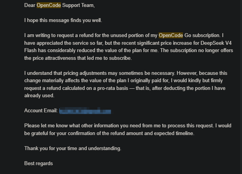Screen dimensions: 242x174
Task: Click the highlighted OpenCode in the greeting
Action: (49, 5)
